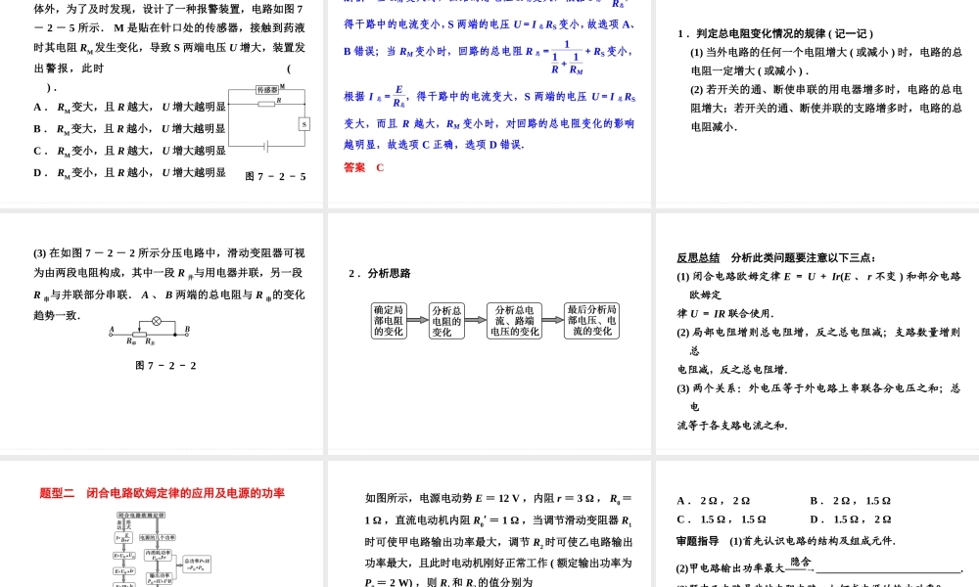Image resolution: width=979 pixels, height=587 pixels.
Task: Click the '2．分析思路' heading
Action: click(x=380, y=273)
